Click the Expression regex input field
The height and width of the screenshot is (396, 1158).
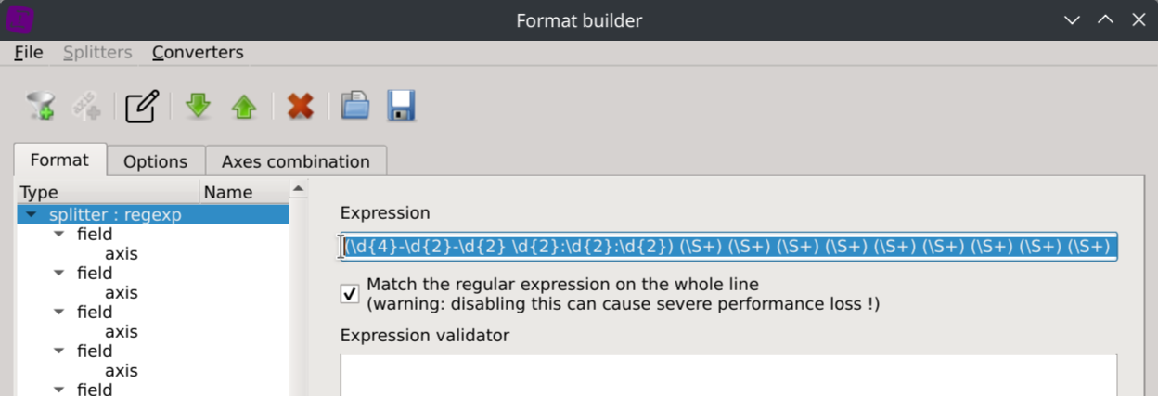coord(728,247)
